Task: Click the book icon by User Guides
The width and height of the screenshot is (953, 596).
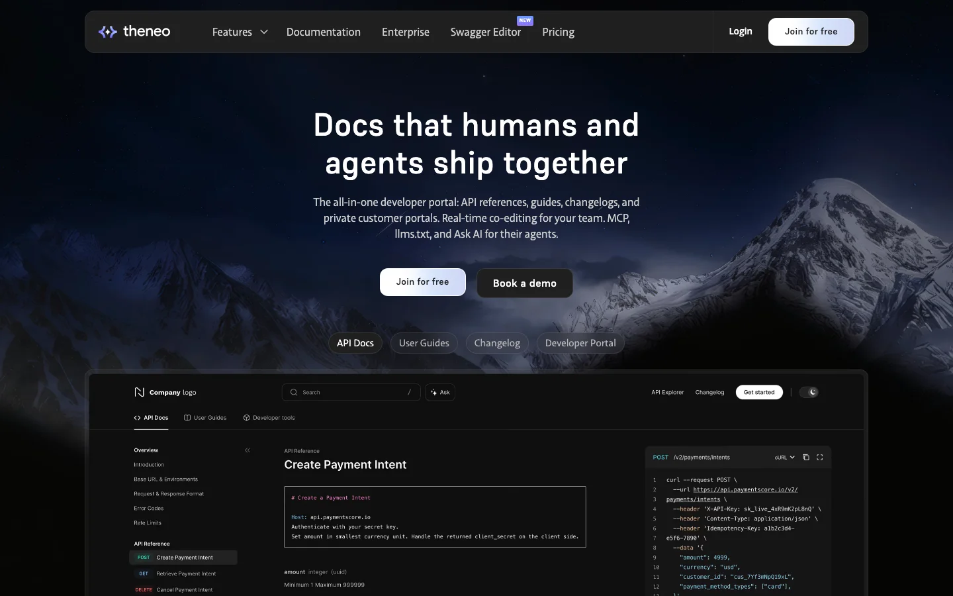Action: point(187,418)
